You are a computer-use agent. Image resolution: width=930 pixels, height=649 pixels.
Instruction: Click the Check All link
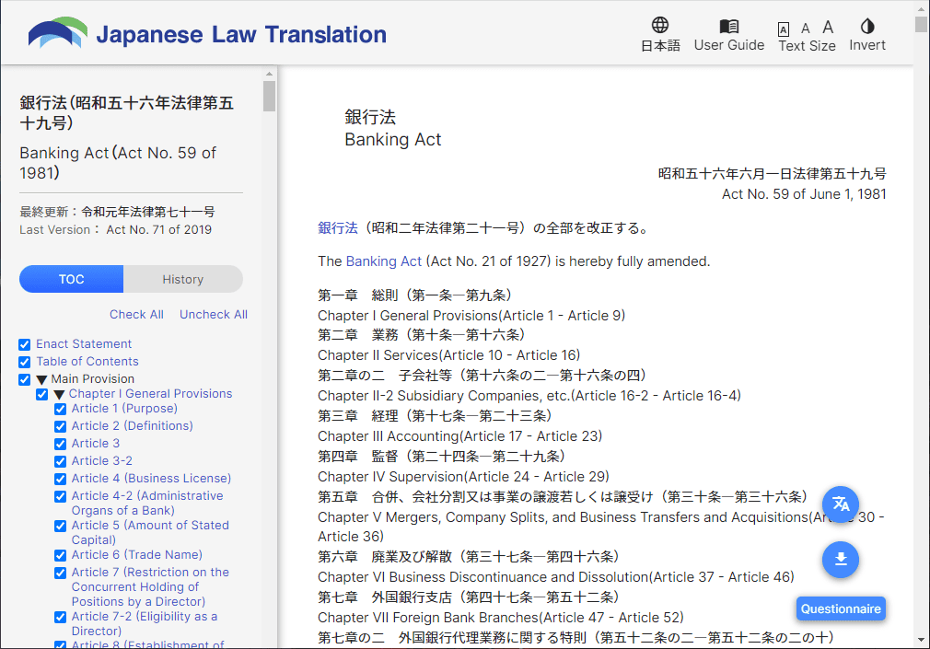coord(136,315)
